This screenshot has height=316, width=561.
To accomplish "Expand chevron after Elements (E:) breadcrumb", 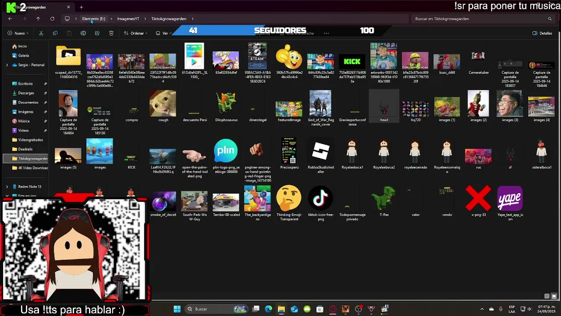I will 111,19.
